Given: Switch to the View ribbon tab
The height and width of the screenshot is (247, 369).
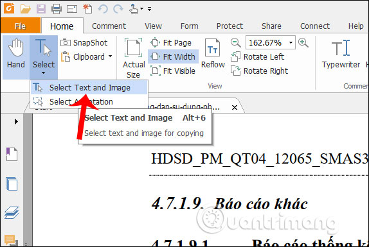Looking at the screenshot, I should click(x=153, y=26).
